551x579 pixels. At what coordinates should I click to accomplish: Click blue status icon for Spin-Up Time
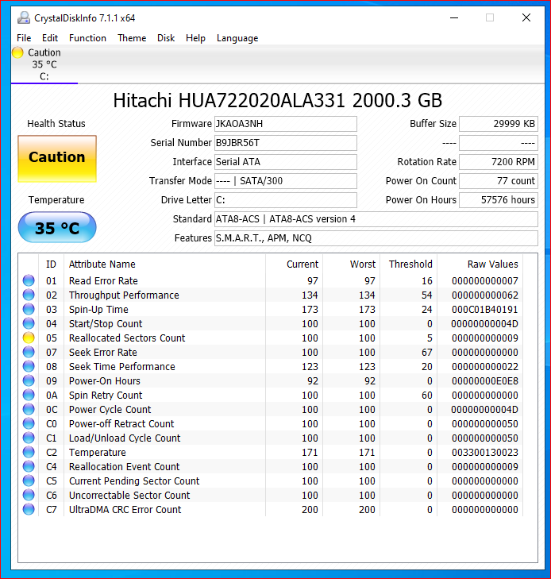(29, 309)
